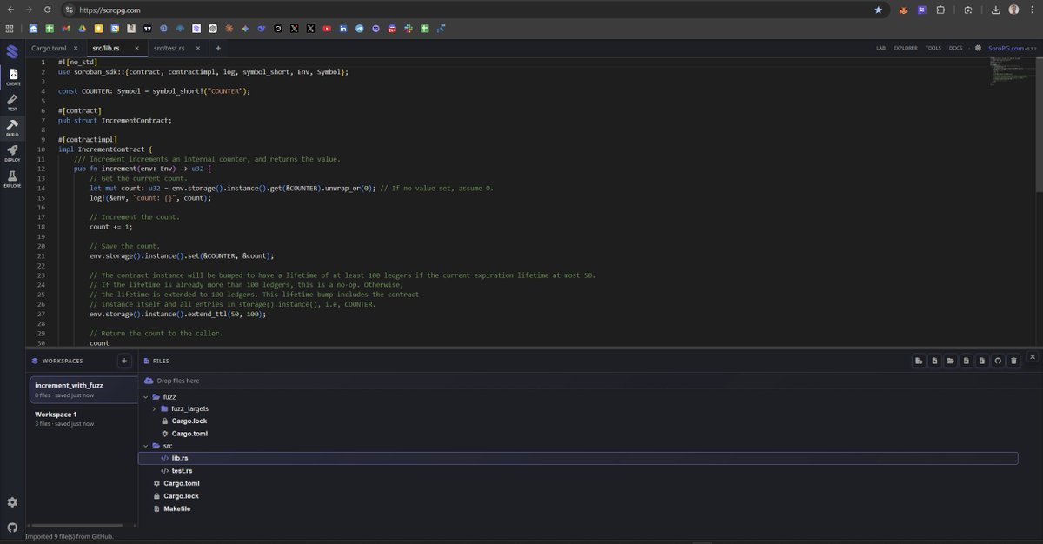Open the Test section in left sidebar
1043x544 pixels.
click(13, 102)
